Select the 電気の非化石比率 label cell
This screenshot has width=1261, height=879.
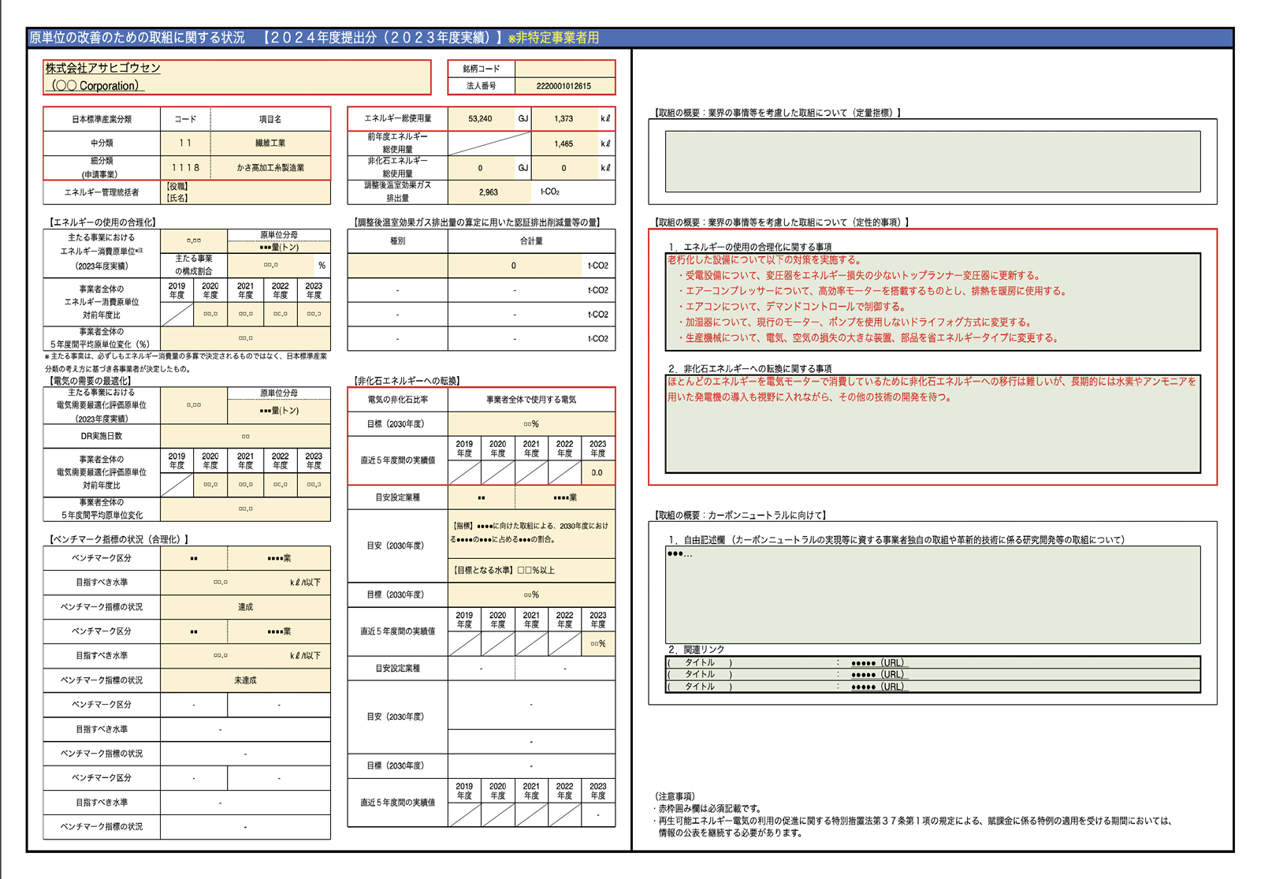coord(397,400)
